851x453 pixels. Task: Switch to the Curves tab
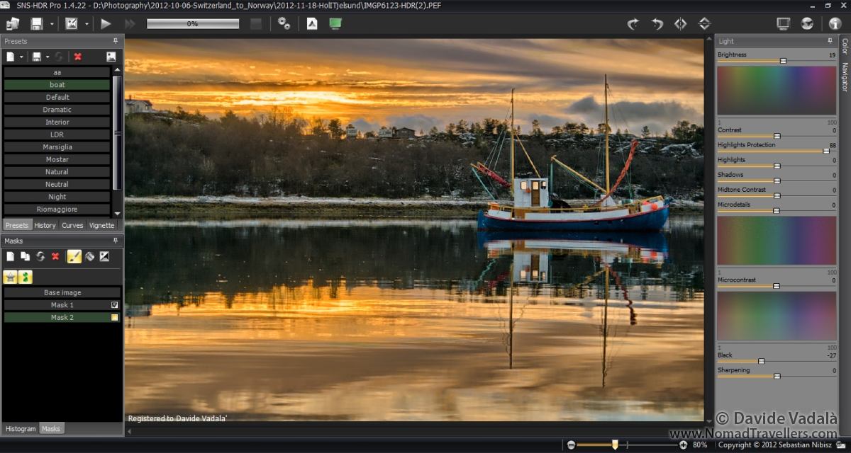tap(72, 225)
